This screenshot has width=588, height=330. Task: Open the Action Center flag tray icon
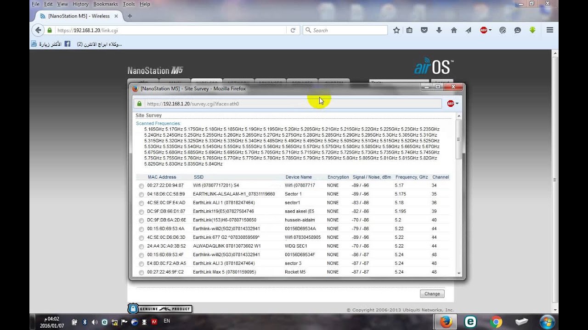pyautogui.click(x=124, y=322)
